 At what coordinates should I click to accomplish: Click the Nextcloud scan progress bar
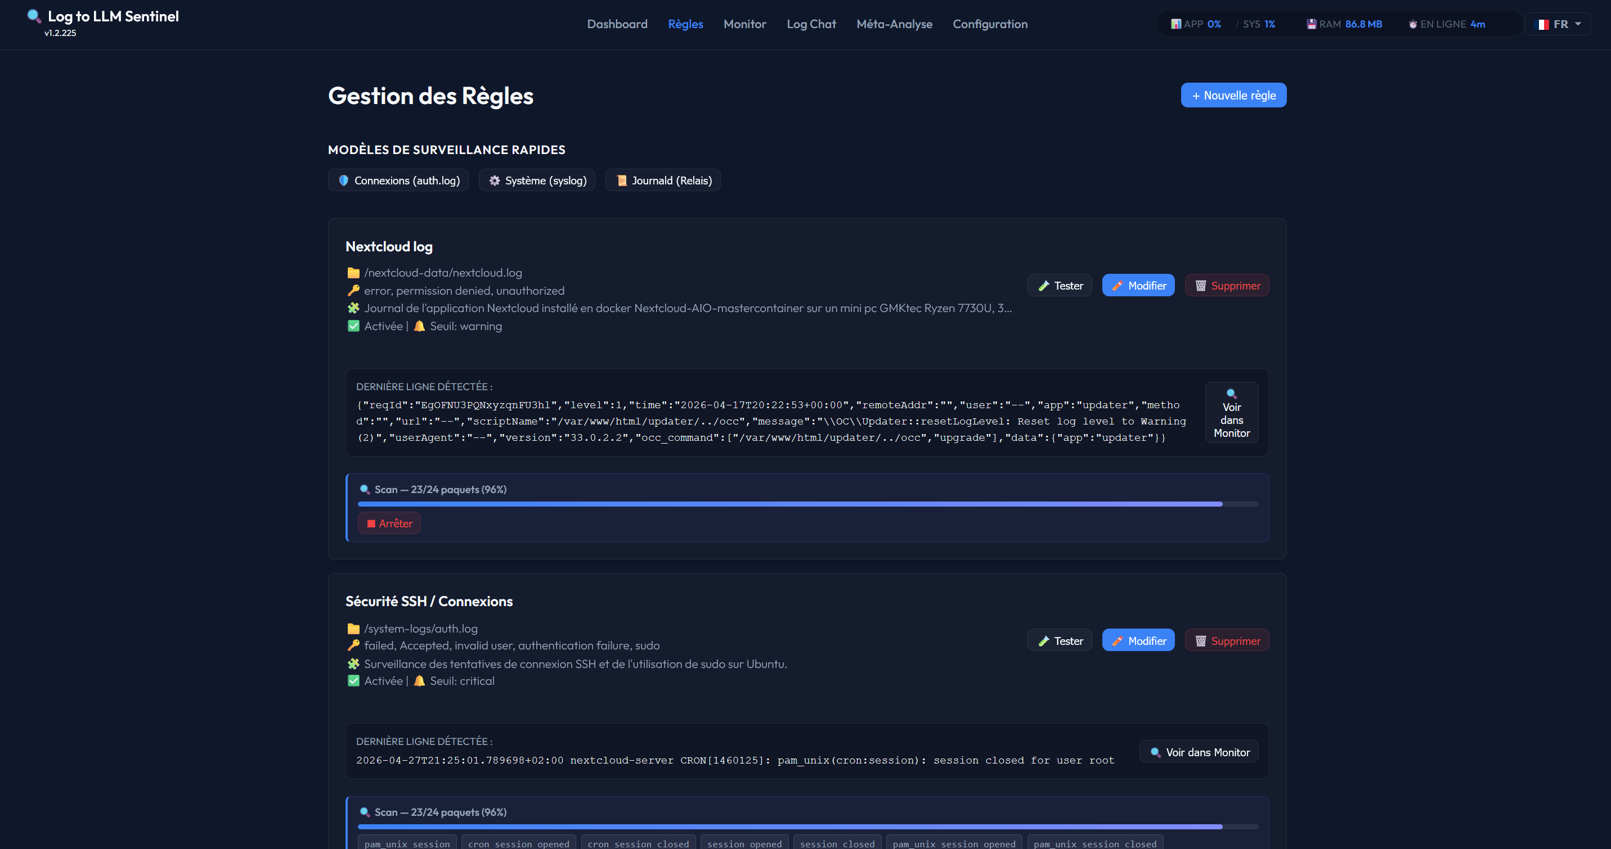pos(807,504)
